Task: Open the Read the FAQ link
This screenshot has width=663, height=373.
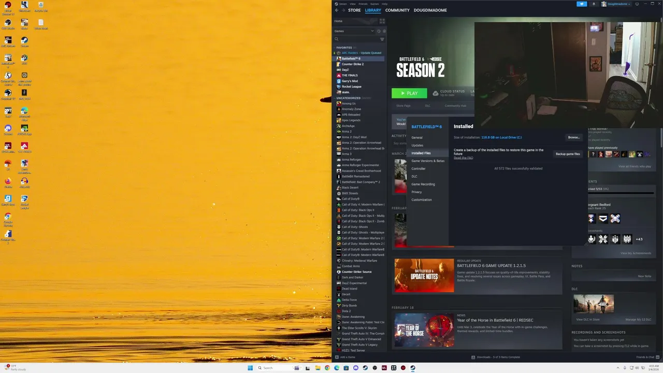Action: (x=463, y=157)
